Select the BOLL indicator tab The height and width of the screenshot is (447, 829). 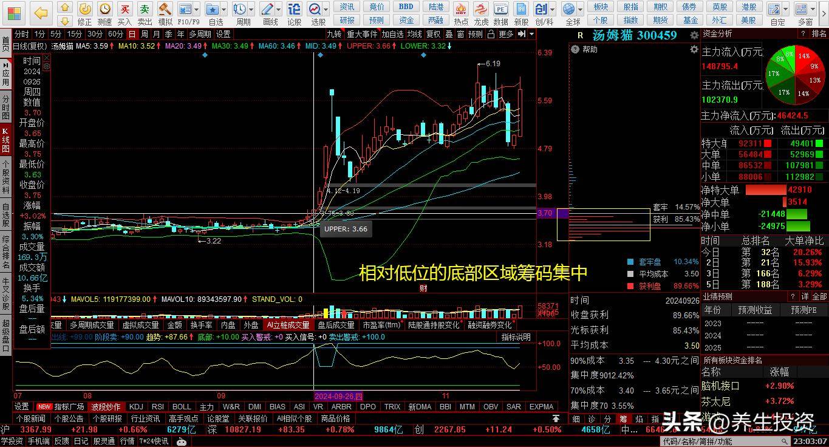pyautogui.click(x=182, y=407)
